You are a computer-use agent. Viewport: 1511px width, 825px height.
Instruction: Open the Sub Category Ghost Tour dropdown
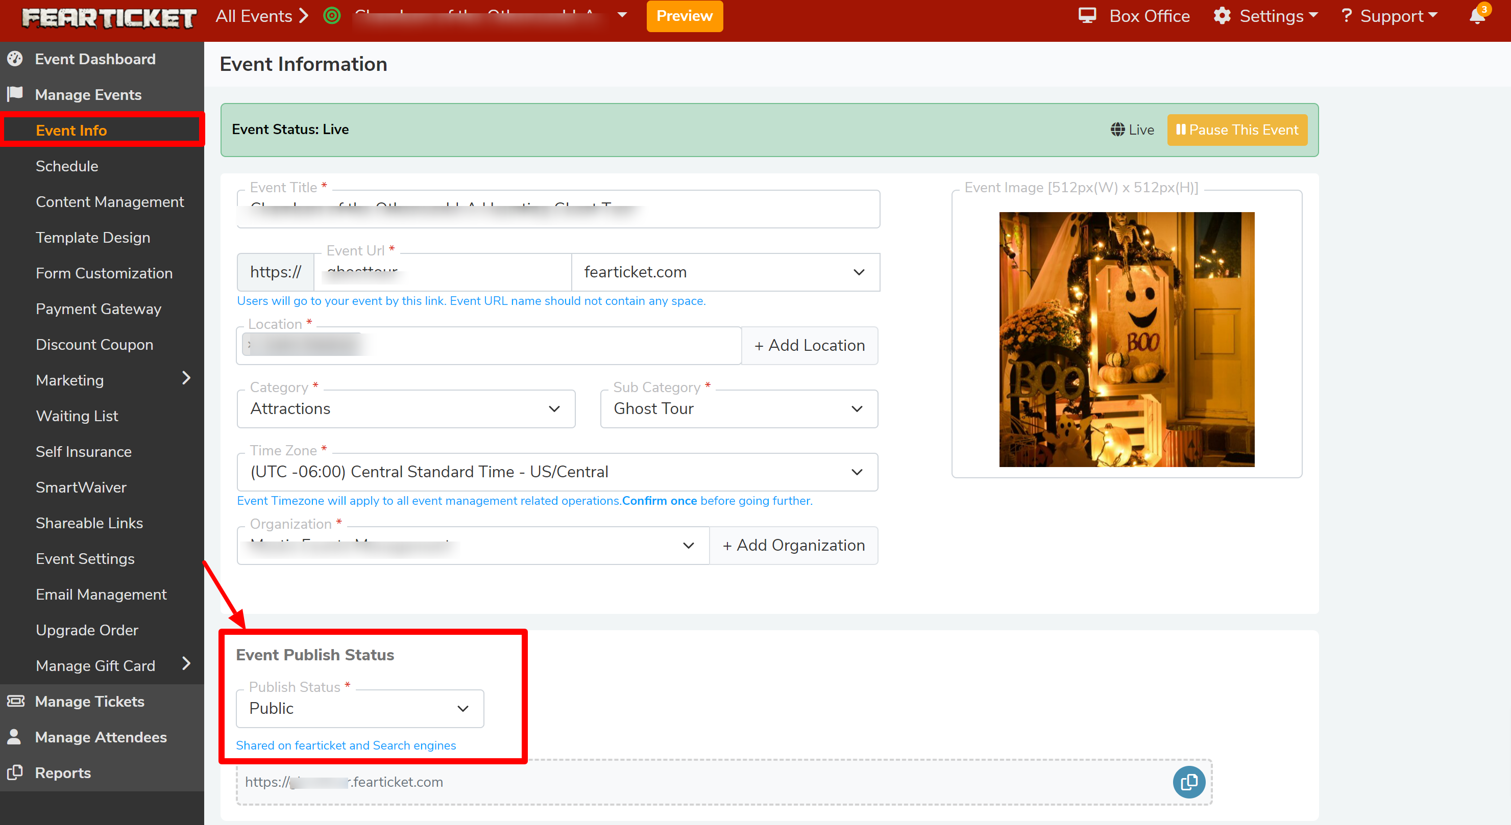(x=739, y=408)
